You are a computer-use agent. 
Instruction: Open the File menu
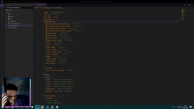point(5,2)
